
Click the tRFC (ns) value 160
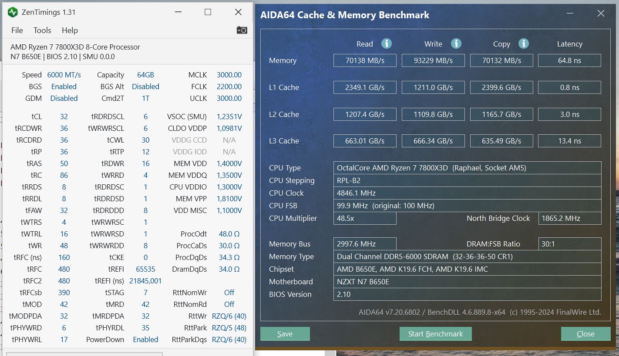coord(64,257)
